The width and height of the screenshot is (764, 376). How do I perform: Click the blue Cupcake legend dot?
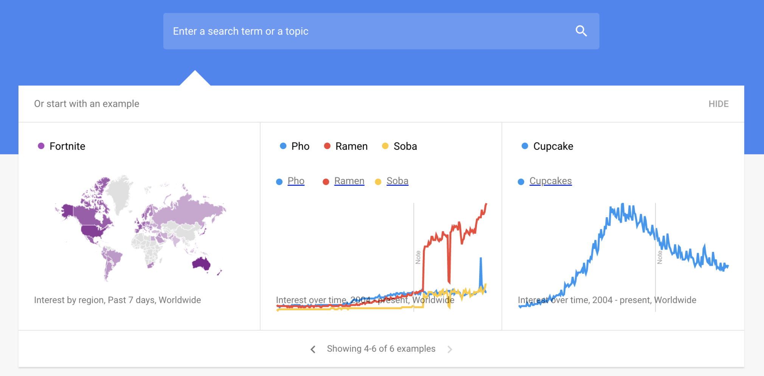click(x=524, y=146)
